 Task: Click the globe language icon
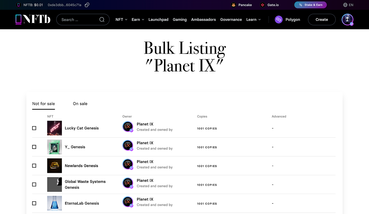[345, 5]
